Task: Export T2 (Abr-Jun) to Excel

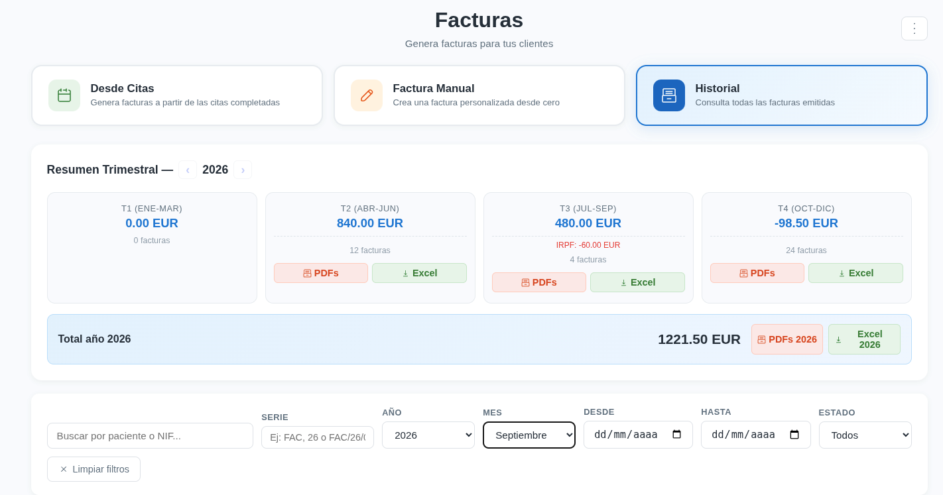Action: (x=419, y=273)
